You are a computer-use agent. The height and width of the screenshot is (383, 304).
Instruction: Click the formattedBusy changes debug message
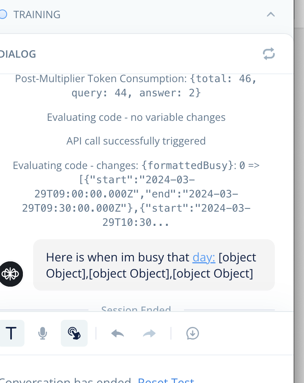pyautogui.click(x=136, y=194)
